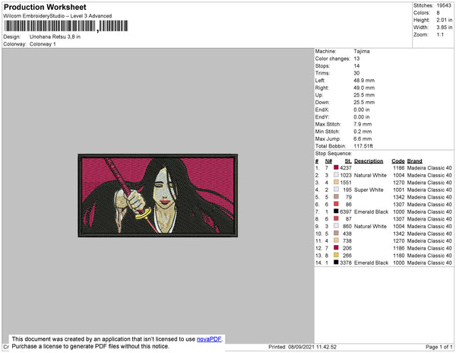Select the Right value '49.0 mm'
Image resolution: width=456 pixels, height=353 pixels.
[x=364, y=87]
